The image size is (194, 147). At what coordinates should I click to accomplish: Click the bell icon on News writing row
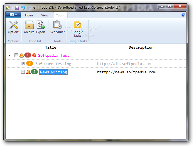(x=28, y=72)
